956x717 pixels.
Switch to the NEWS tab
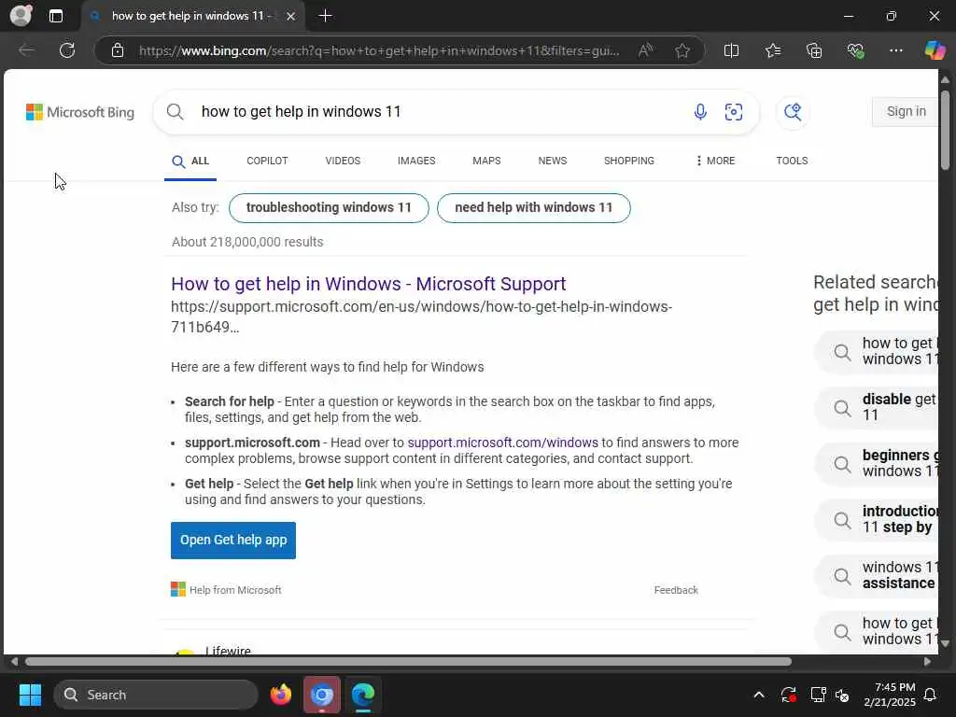click(x=553, y=161)
